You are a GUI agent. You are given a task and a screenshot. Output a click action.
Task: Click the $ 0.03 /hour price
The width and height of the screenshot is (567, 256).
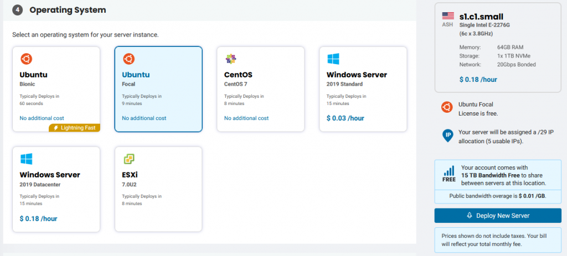click(346, 118)
